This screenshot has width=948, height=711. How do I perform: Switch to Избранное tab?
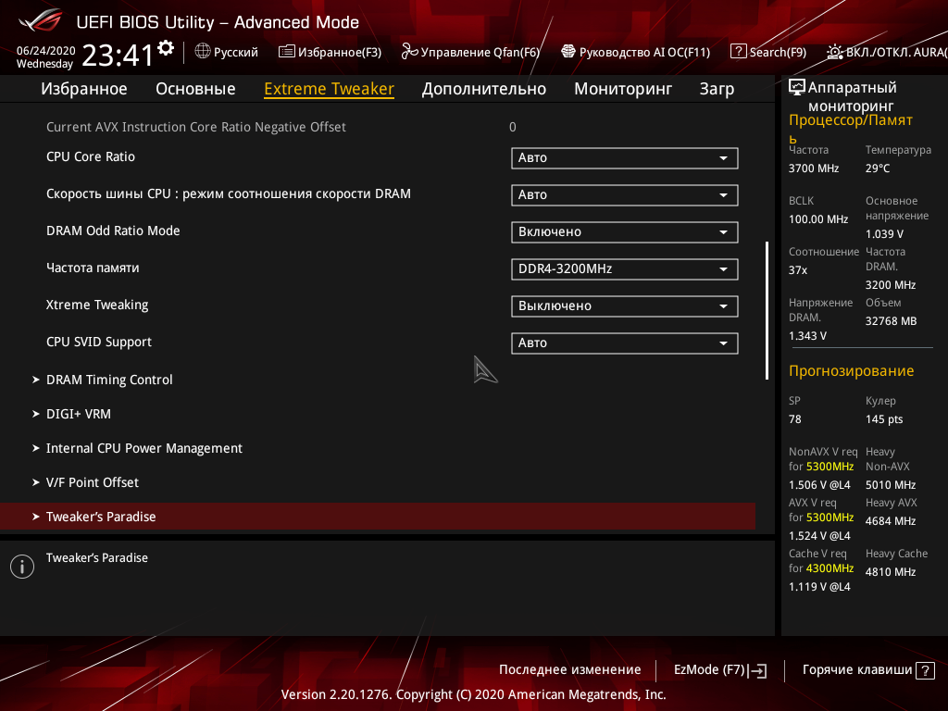(84, 89)
